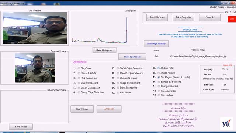Select Prewitt Edge Detection

point(118,73)
